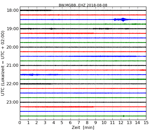Click the plot title BW.MGBB..EHZ 2018-08-08
Screen dimensions: 166x133
click(x=83, y=5)
